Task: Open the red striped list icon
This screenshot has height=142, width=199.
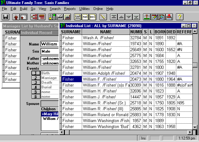Action: tap(42, 17)
